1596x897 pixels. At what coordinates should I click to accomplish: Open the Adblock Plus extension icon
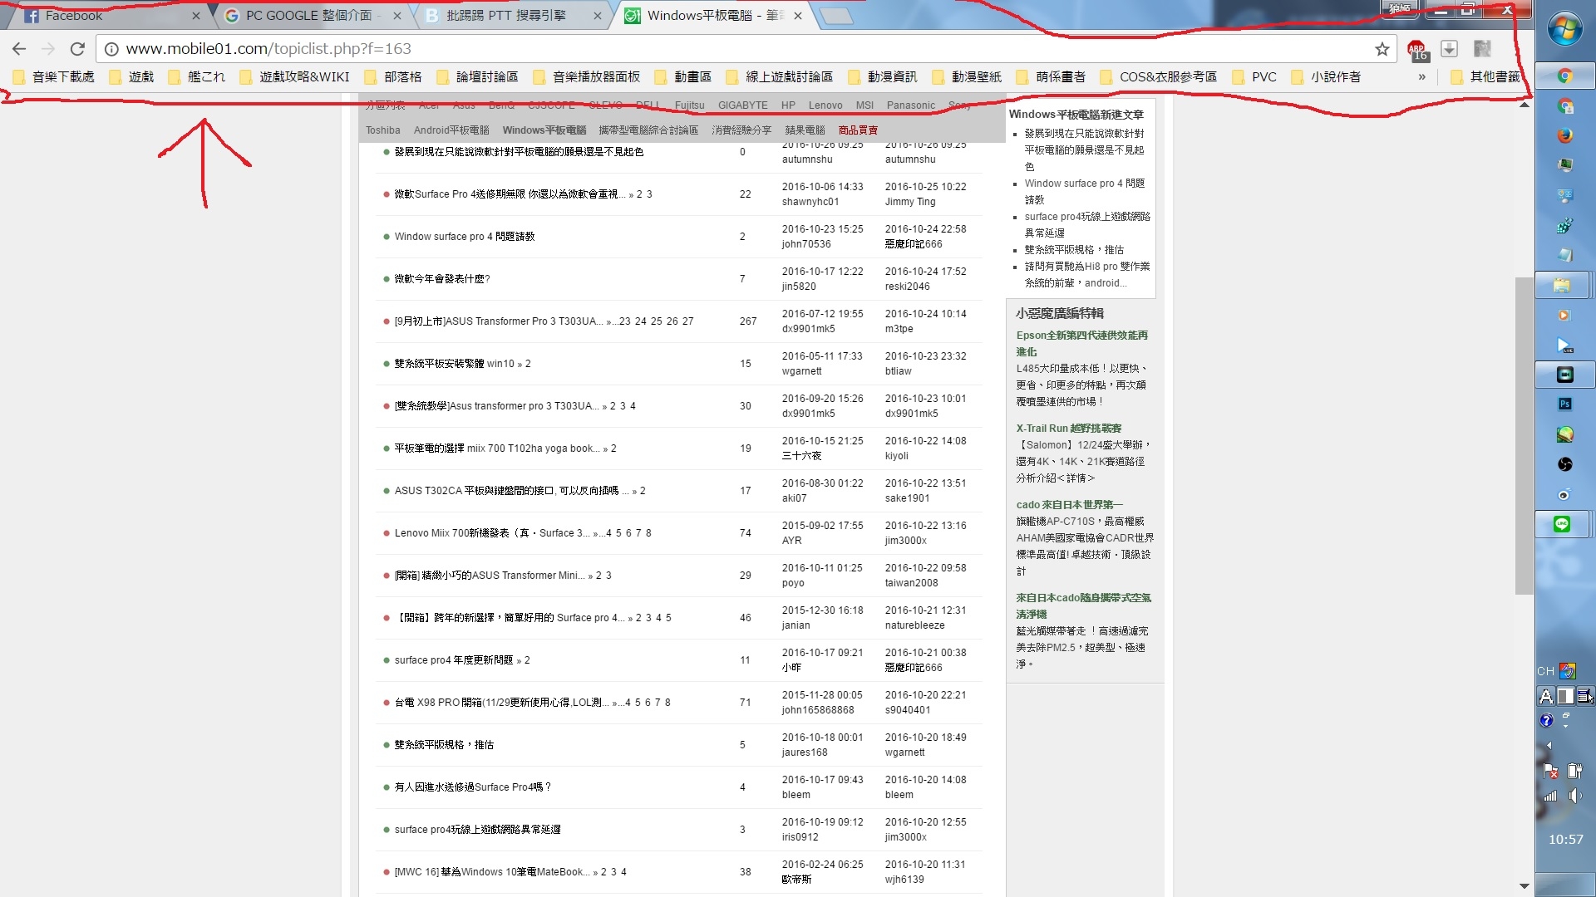pos(1418,50)
